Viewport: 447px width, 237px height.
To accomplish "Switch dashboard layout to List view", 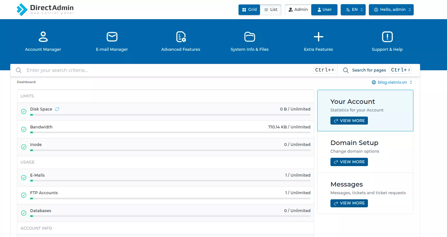I will 271,10.
